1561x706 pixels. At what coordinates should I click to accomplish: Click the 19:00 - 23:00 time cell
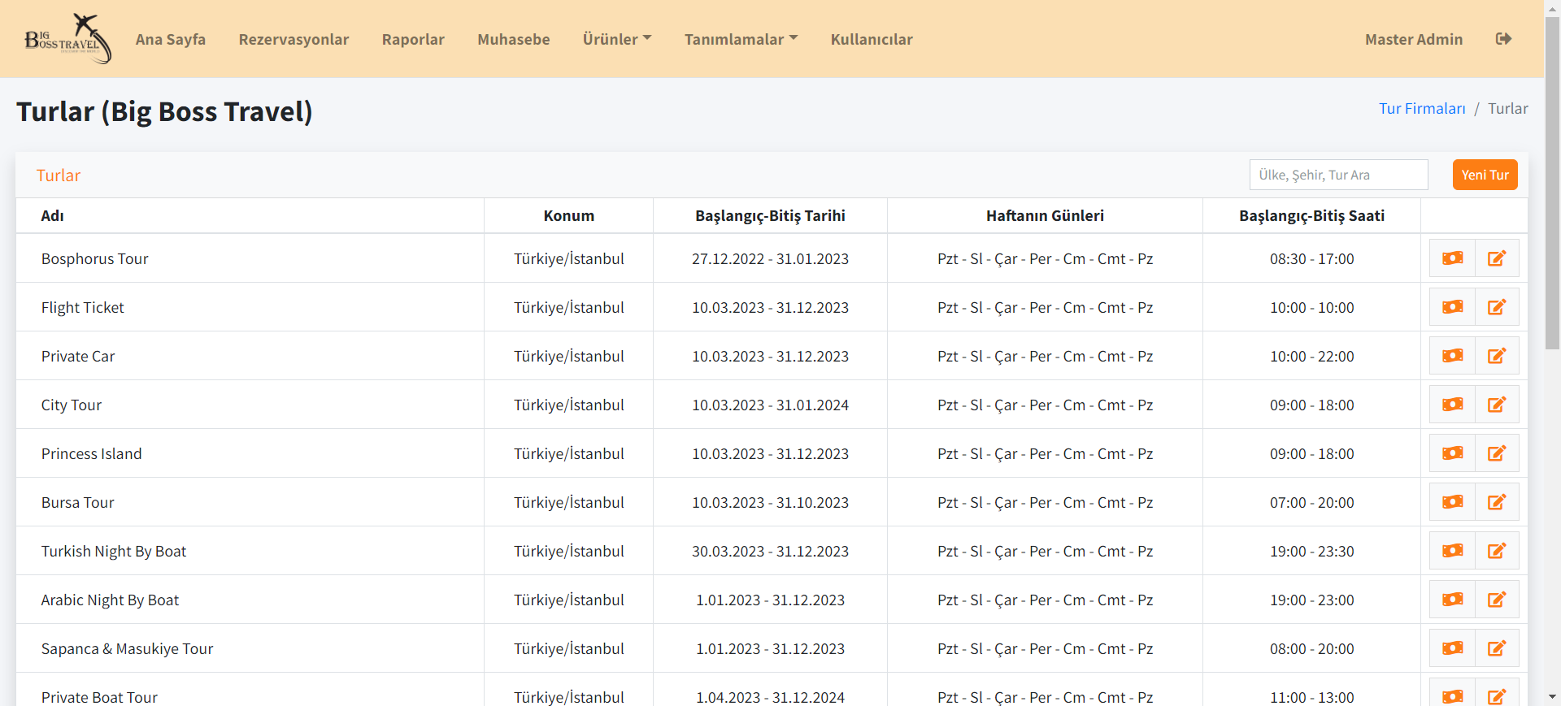coord(1311,600)
